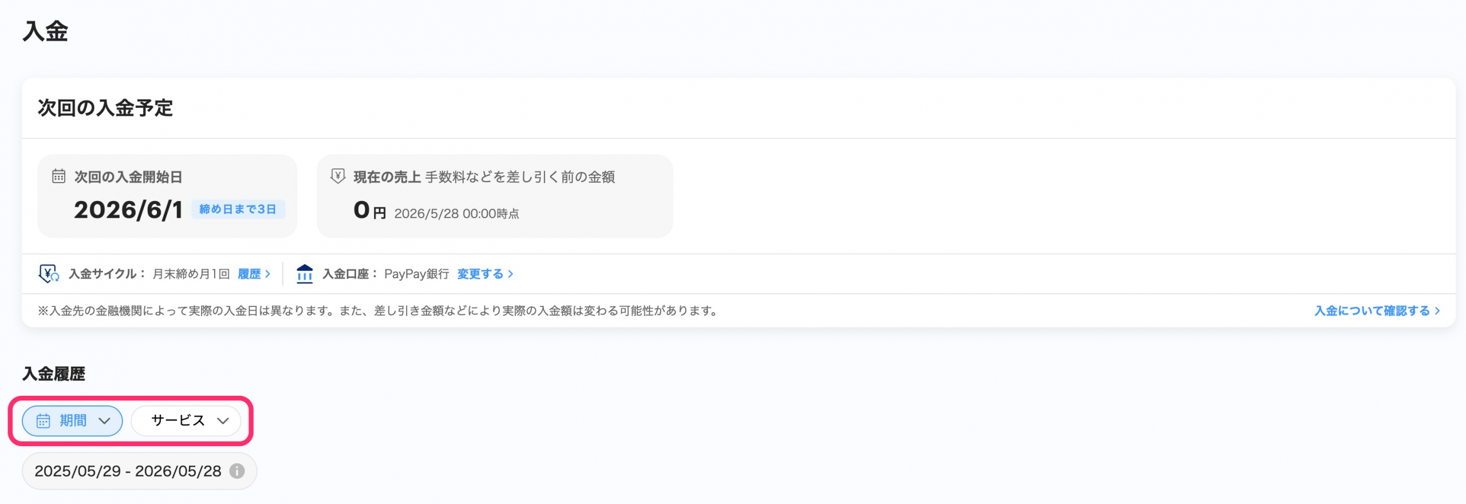This screenshot has height=504, width=1466.
Task: Click the calendar icon inside 期間 button
Action: tap(44, 421)
